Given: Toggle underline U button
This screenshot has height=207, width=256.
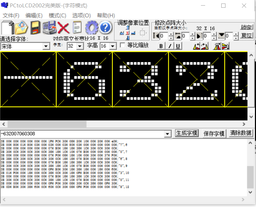Looking at the screenshot, I should [x=178, y=46].
